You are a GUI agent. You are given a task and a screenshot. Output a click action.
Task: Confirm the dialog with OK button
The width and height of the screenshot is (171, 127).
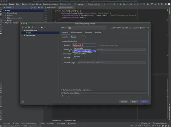[x=144, y=102]
